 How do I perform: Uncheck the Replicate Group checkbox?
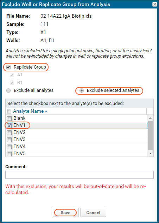pyautogui.click(x=8, y=67)
